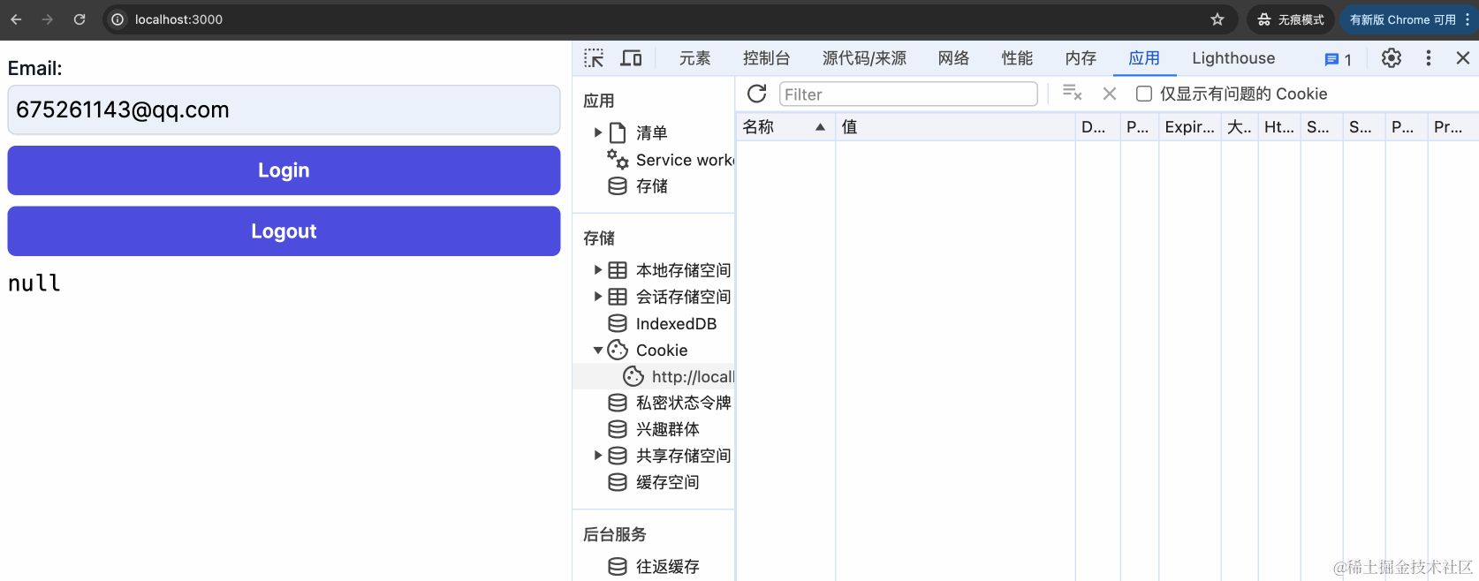Toggle the device toolbar icon
1479x581 pixels.
coord(631,58)
